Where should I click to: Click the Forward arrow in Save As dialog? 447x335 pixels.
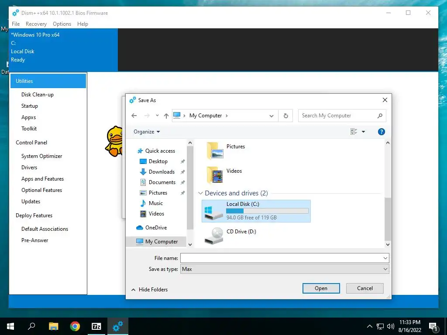[147, 116]
